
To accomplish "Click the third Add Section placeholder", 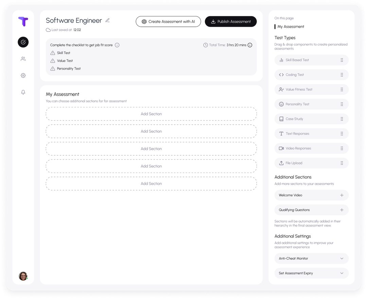I will point(151,149).
